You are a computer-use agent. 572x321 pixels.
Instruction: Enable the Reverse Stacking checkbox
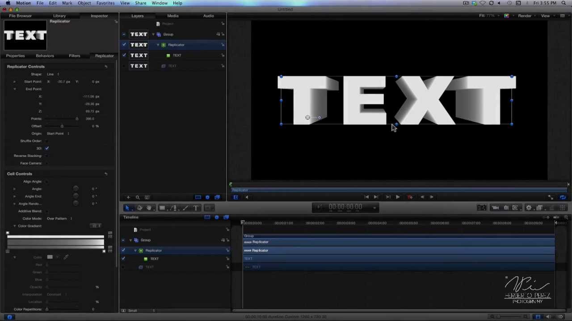(x=47, y=156)
